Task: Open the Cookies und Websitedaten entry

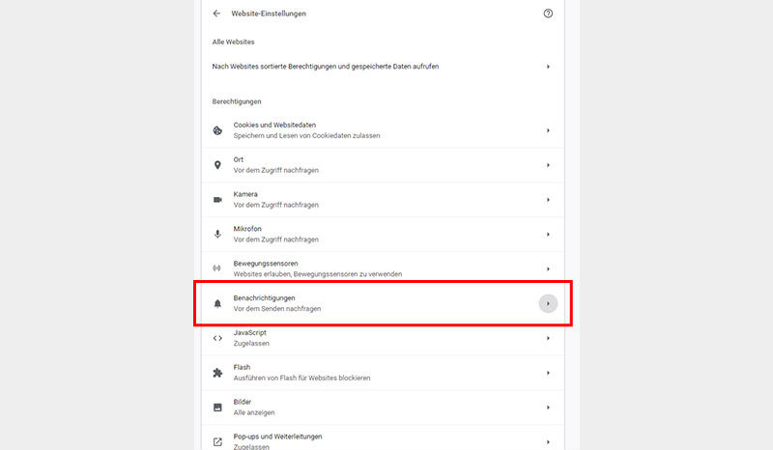Action: (x=383, y=130)
